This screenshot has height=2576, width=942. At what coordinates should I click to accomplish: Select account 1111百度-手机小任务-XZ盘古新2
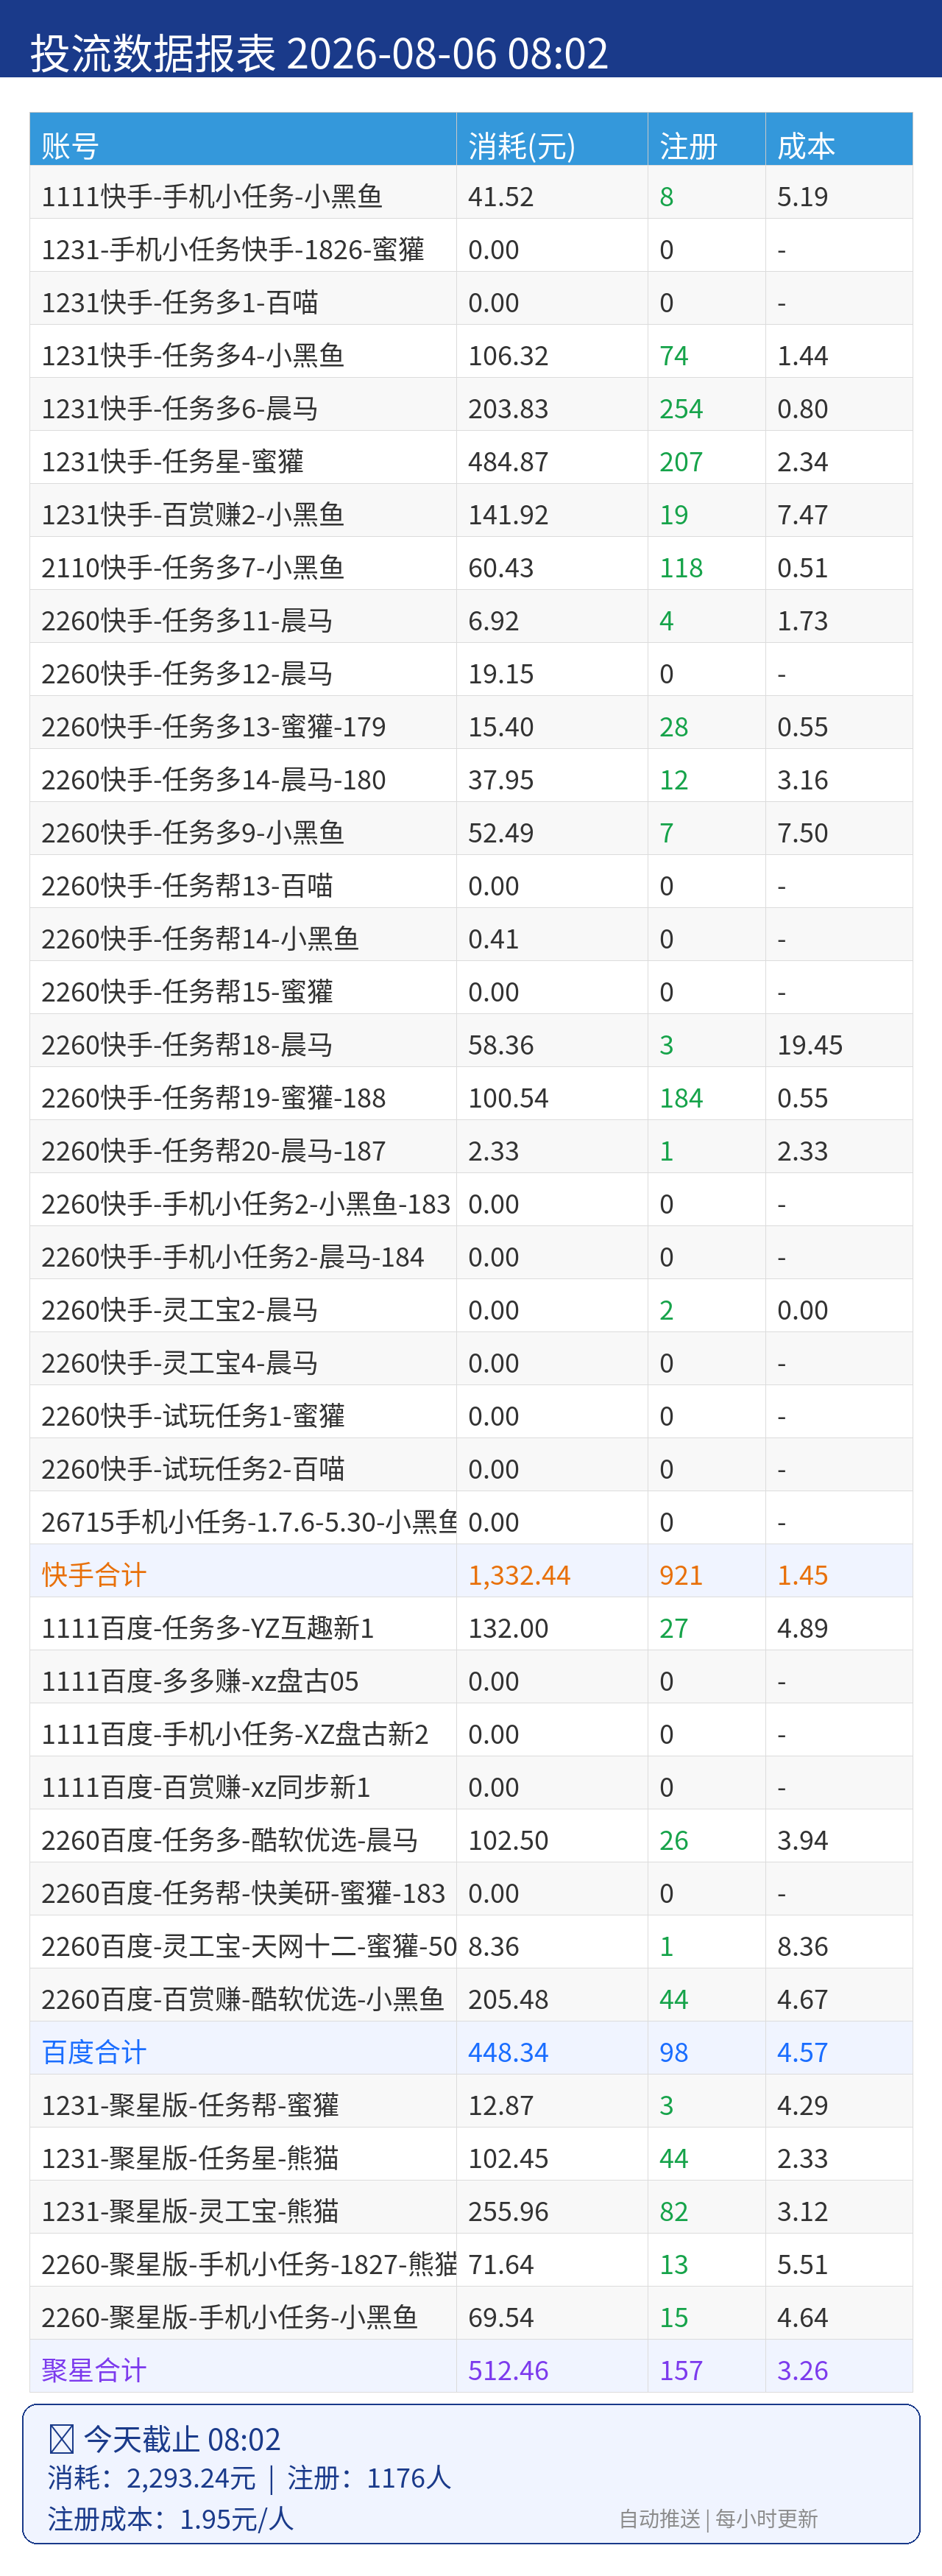(235, 1734)
